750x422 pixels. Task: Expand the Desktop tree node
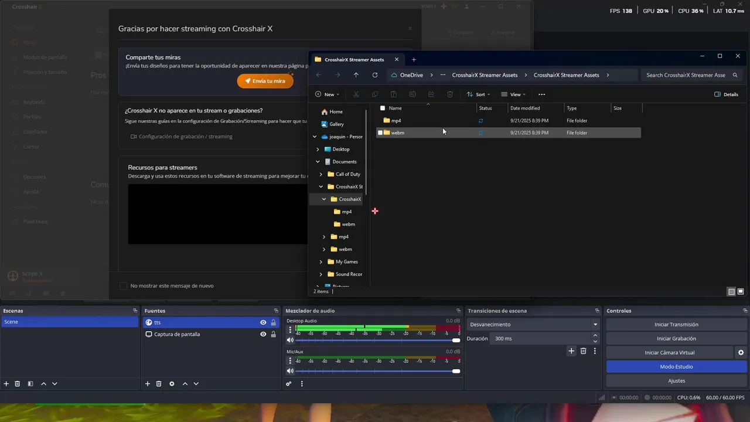pyautogui.click(x=318, y=149)
